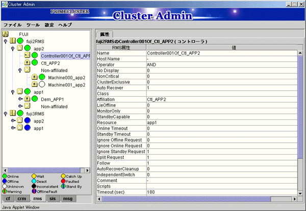Select the Machine001_app2 tree label
This screenshot has width=306, height=211.
tap(67, 85)
